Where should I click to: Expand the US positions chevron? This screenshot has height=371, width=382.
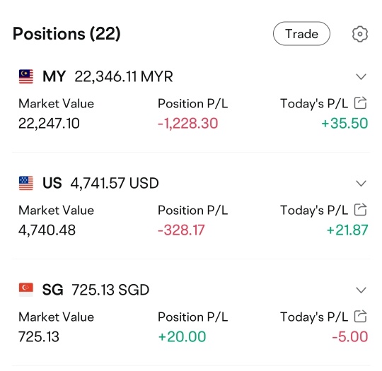[x=361, y=183]
